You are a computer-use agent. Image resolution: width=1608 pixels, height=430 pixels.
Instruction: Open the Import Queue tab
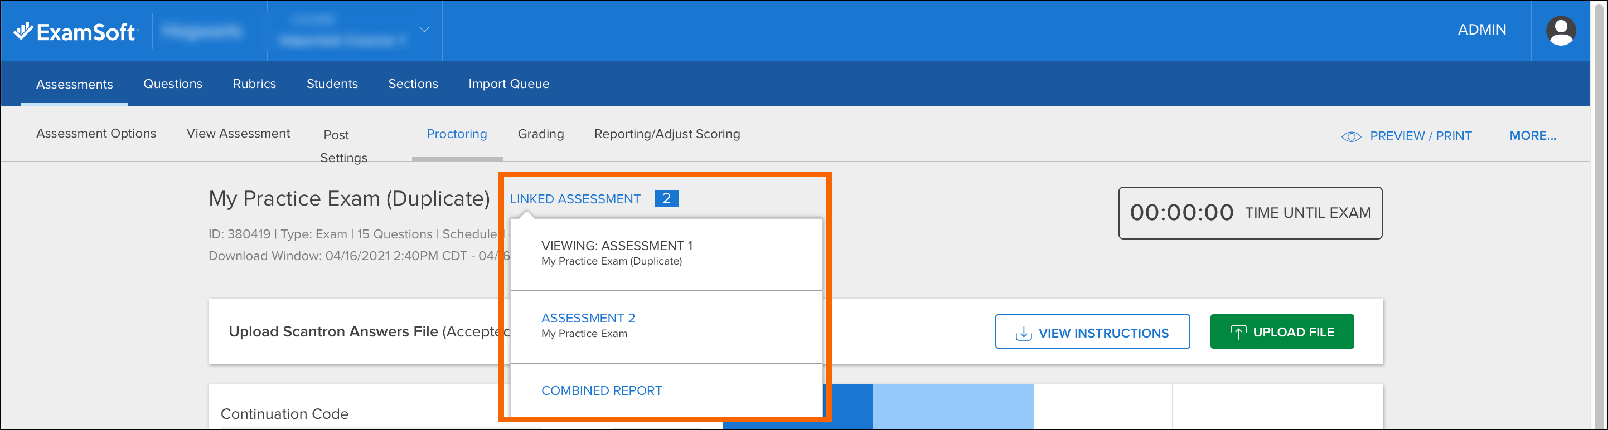pos(508,84)
